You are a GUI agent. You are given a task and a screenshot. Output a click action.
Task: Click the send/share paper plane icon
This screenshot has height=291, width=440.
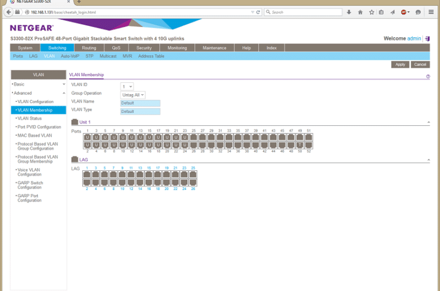tap(392, 12)
